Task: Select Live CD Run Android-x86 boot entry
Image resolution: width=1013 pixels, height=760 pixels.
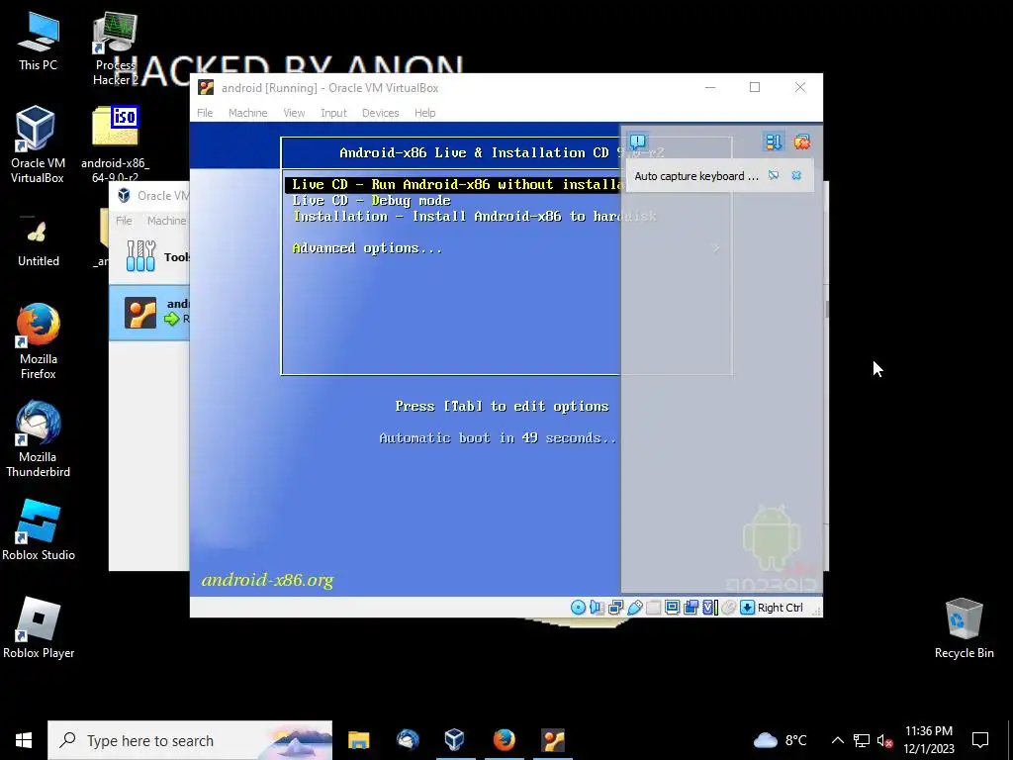Action: tap(453, 185)
